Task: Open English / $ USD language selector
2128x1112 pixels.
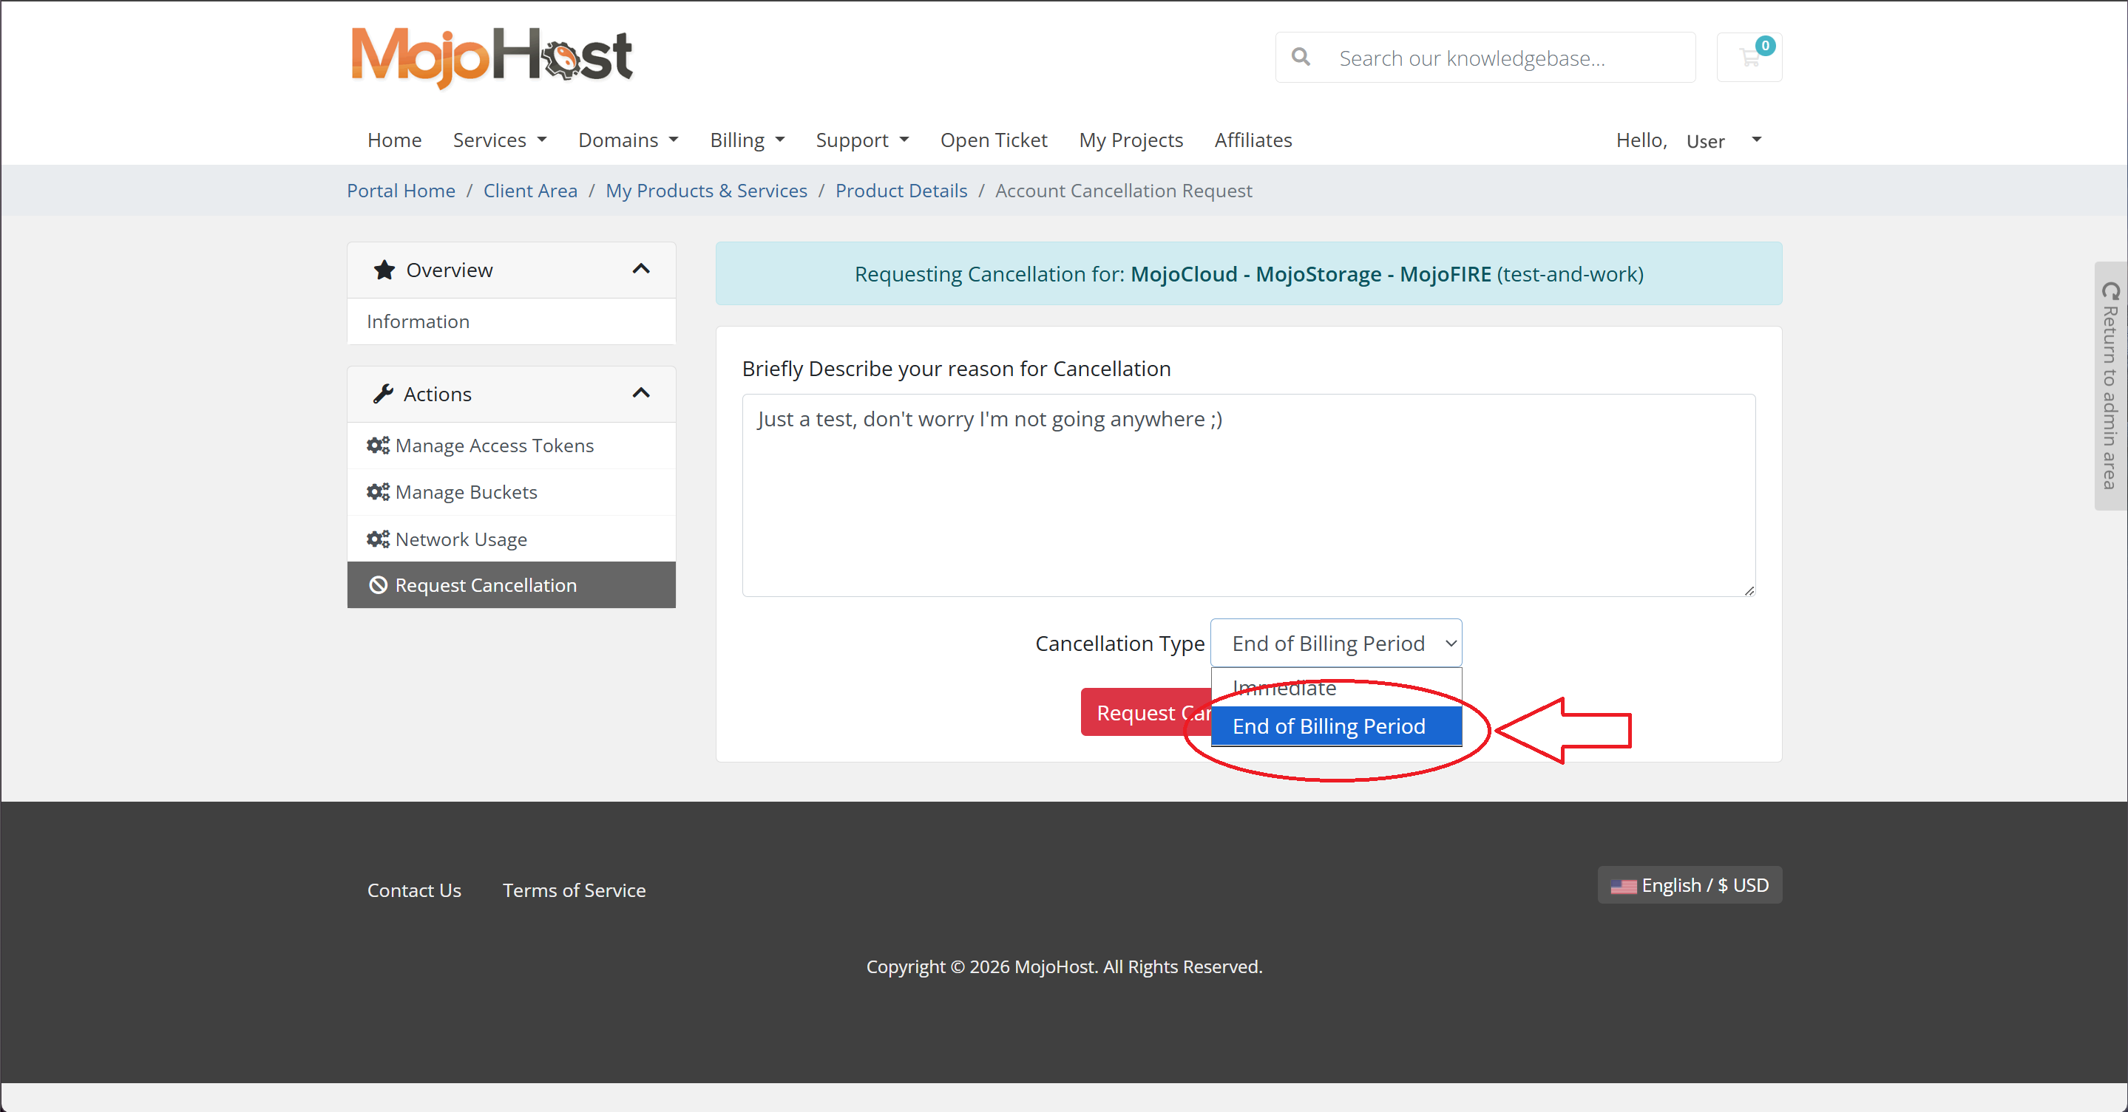Action: point(1689,885)
